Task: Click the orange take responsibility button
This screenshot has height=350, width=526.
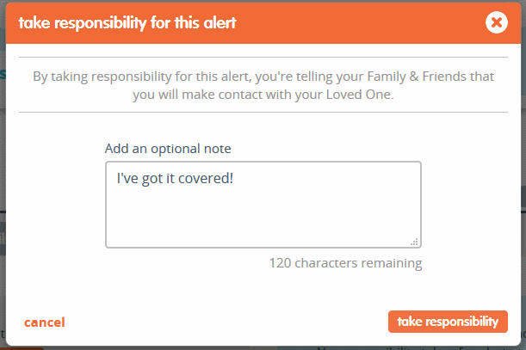Action: 448,322
